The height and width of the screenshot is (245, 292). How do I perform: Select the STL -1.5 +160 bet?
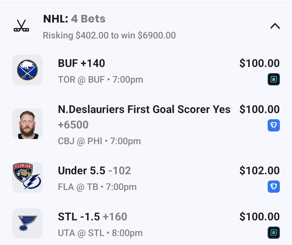pos(92,217)
